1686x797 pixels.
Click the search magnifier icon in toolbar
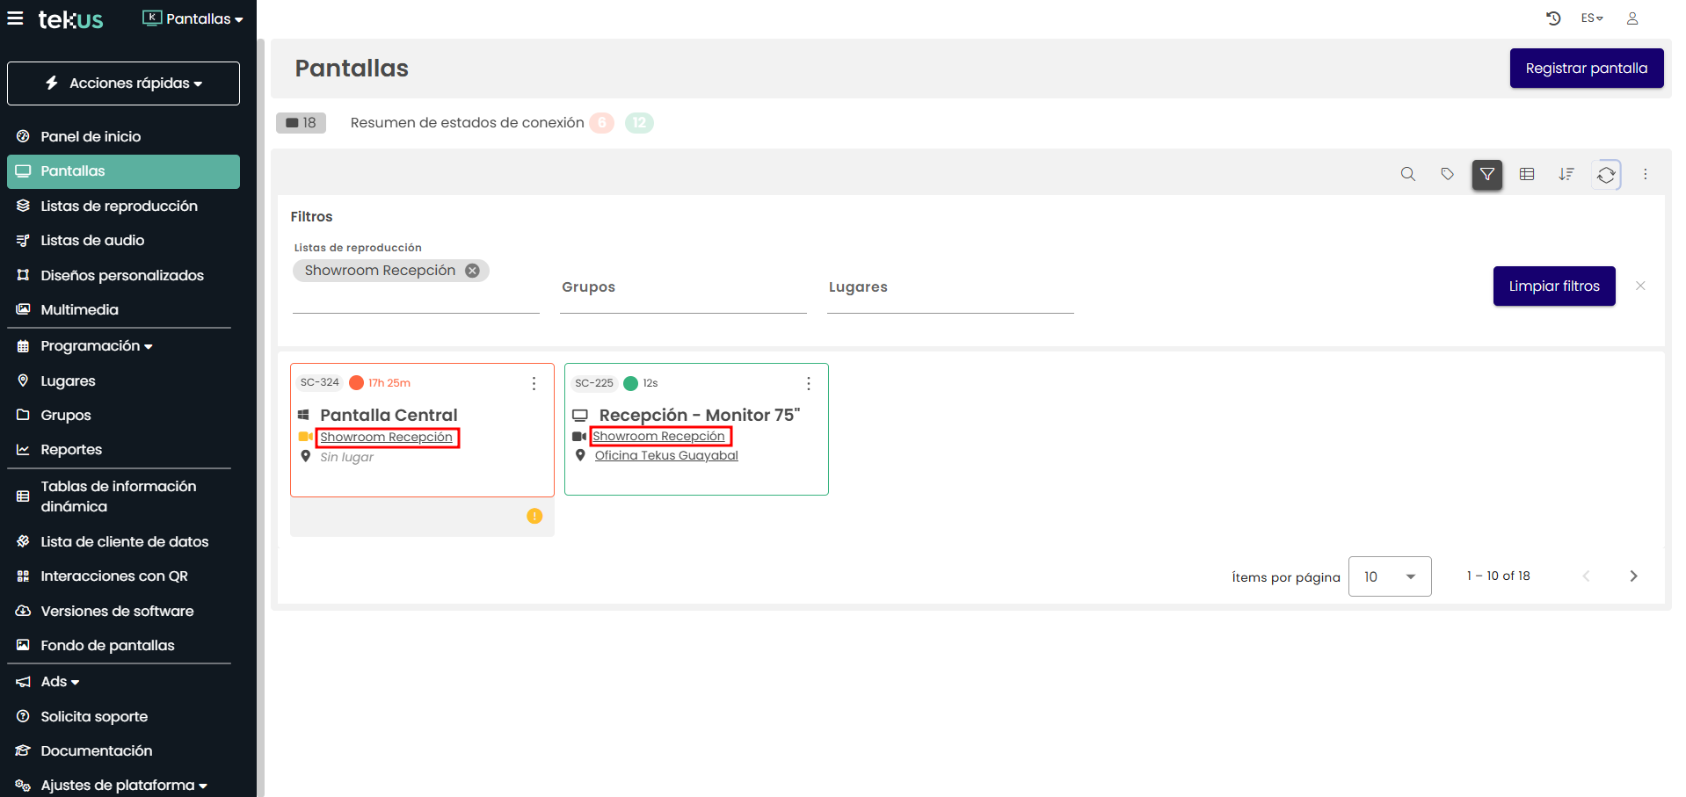pyautogui.click(x=1407, y=174)
